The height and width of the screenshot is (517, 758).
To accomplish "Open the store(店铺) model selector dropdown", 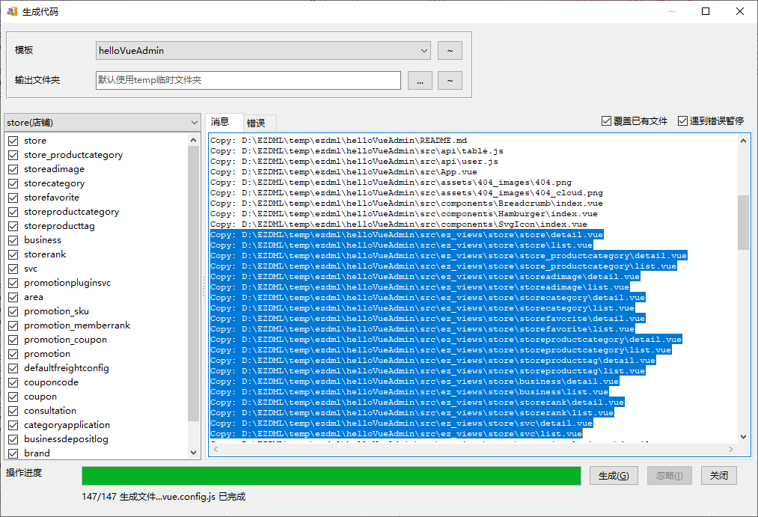I will coord(97,121).
